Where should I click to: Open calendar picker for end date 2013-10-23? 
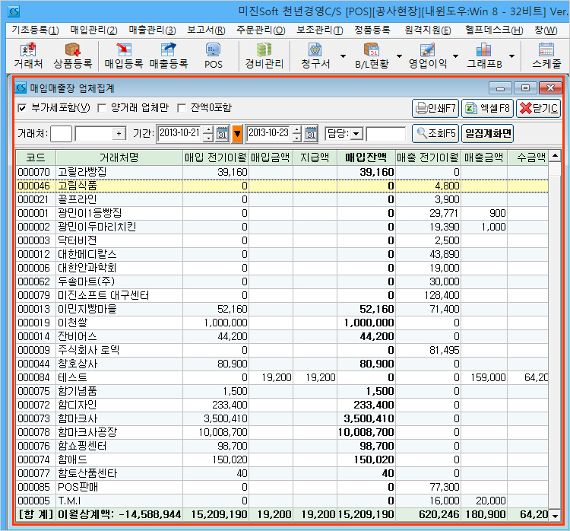pyautogui.click(x=311, y=133)
